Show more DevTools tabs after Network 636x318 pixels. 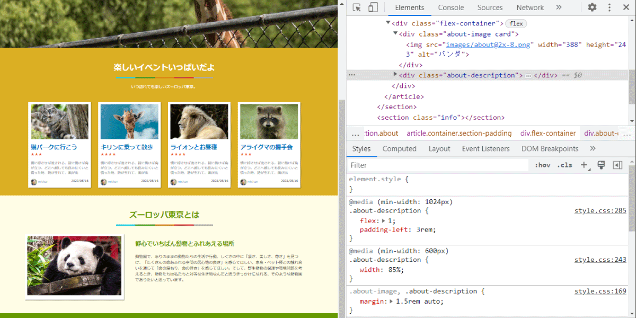(x=559, y=7)
